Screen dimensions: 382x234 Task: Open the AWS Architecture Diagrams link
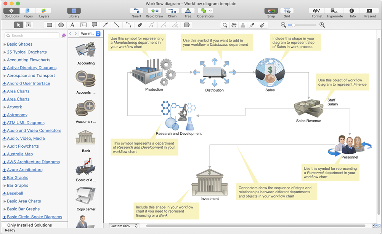(33, 162)
